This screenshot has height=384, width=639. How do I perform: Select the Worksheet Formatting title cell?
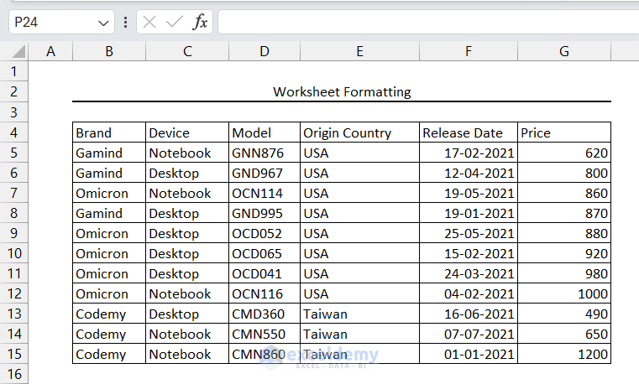coord(342,92)
